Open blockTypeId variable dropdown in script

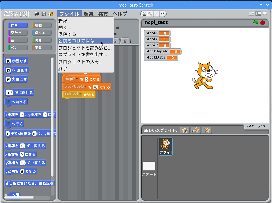pos(85,87)
